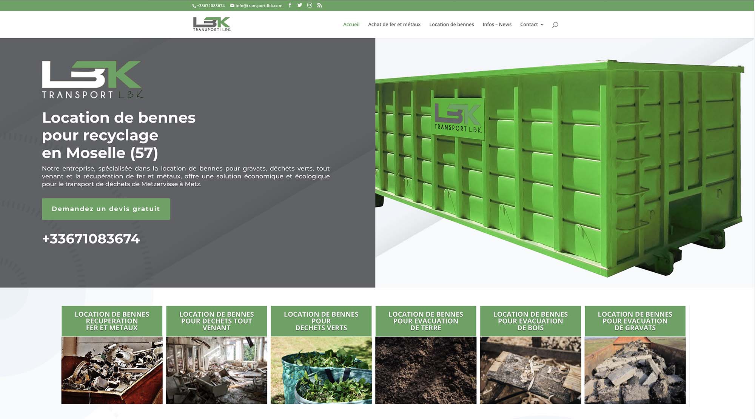Click the ruined room debris photo
This screenshot has width=755, height=419.
point(216,370)
